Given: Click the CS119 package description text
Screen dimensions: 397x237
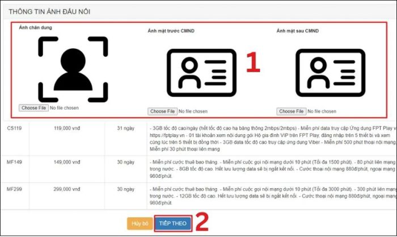Looking at the screenshot, I should tap(272, 139).
